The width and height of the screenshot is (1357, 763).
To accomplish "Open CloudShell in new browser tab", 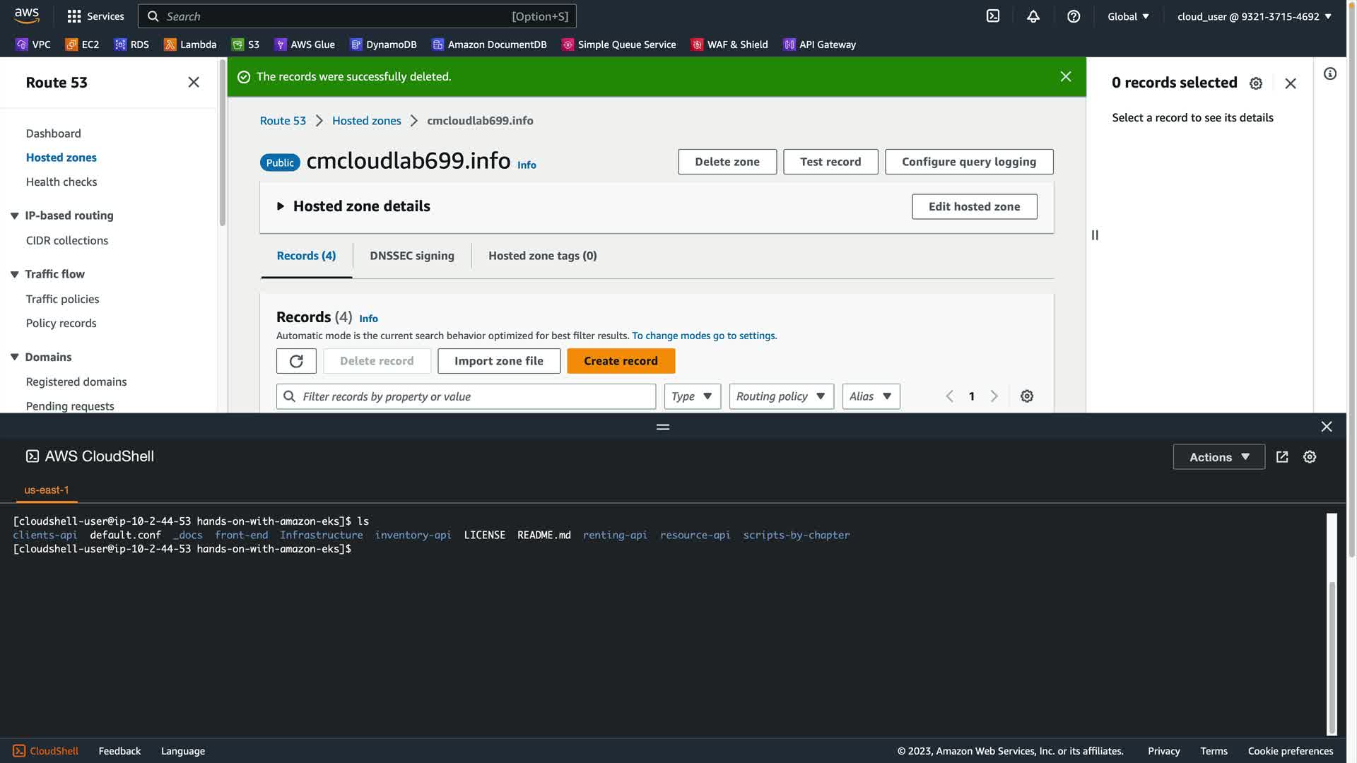I will (1282, 457).
